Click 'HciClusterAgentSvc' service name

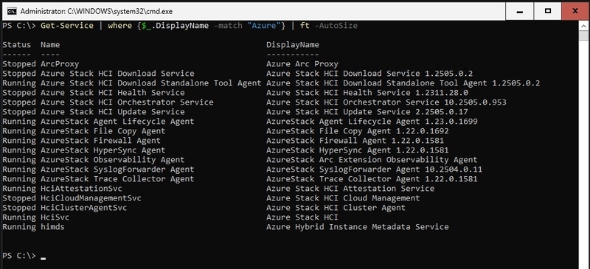(84, 208)
